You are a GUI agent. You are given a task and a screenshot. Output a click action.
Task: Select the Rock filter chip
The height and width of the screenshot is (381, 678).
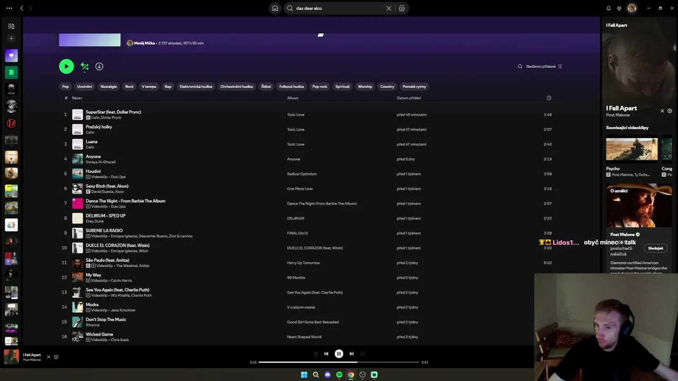pyautogui.click(x=129, y=86)
